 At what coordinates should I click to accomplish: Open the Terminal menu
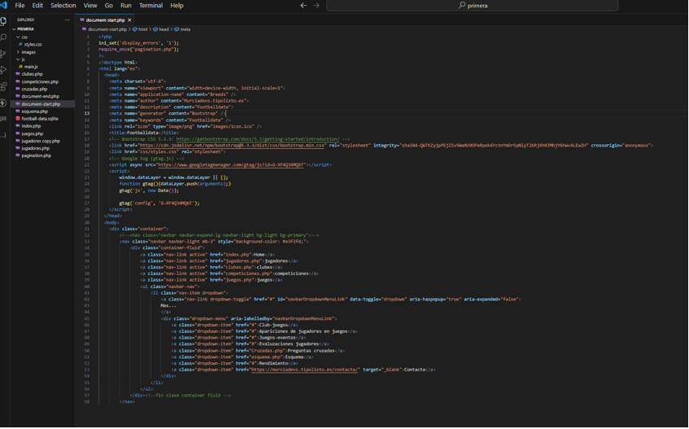pyautogui.click(x=150, y=6)
